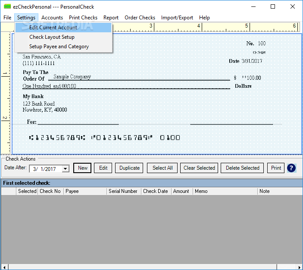This screenshot has width=303, height=270.
Task: Sort by the Check Date column header
Action: 156,191
